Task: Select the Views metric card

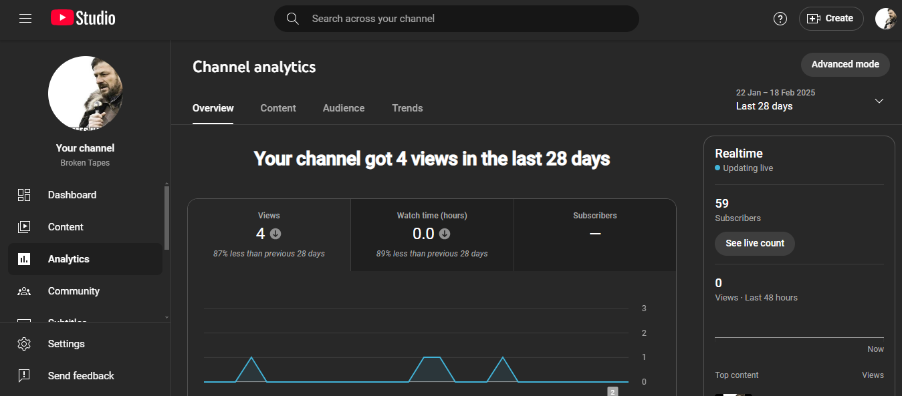Action: click(x=269, y=235)
